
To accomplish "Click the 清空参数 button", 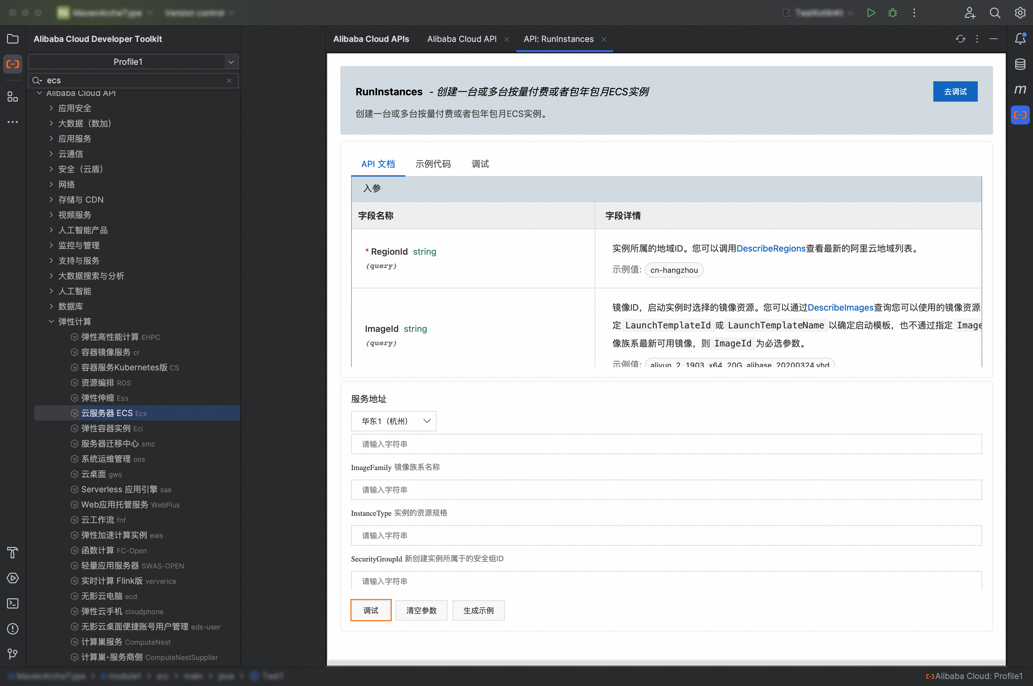I will tap(421, 610).
